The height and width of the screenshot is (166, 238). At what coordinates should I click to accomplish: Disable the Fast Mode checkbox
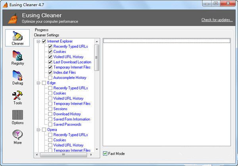point(105,153)
